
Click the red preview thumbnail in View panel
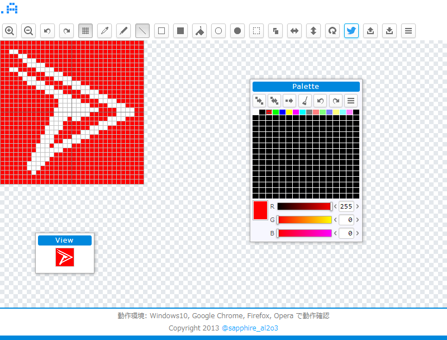(x=65, y=257)
